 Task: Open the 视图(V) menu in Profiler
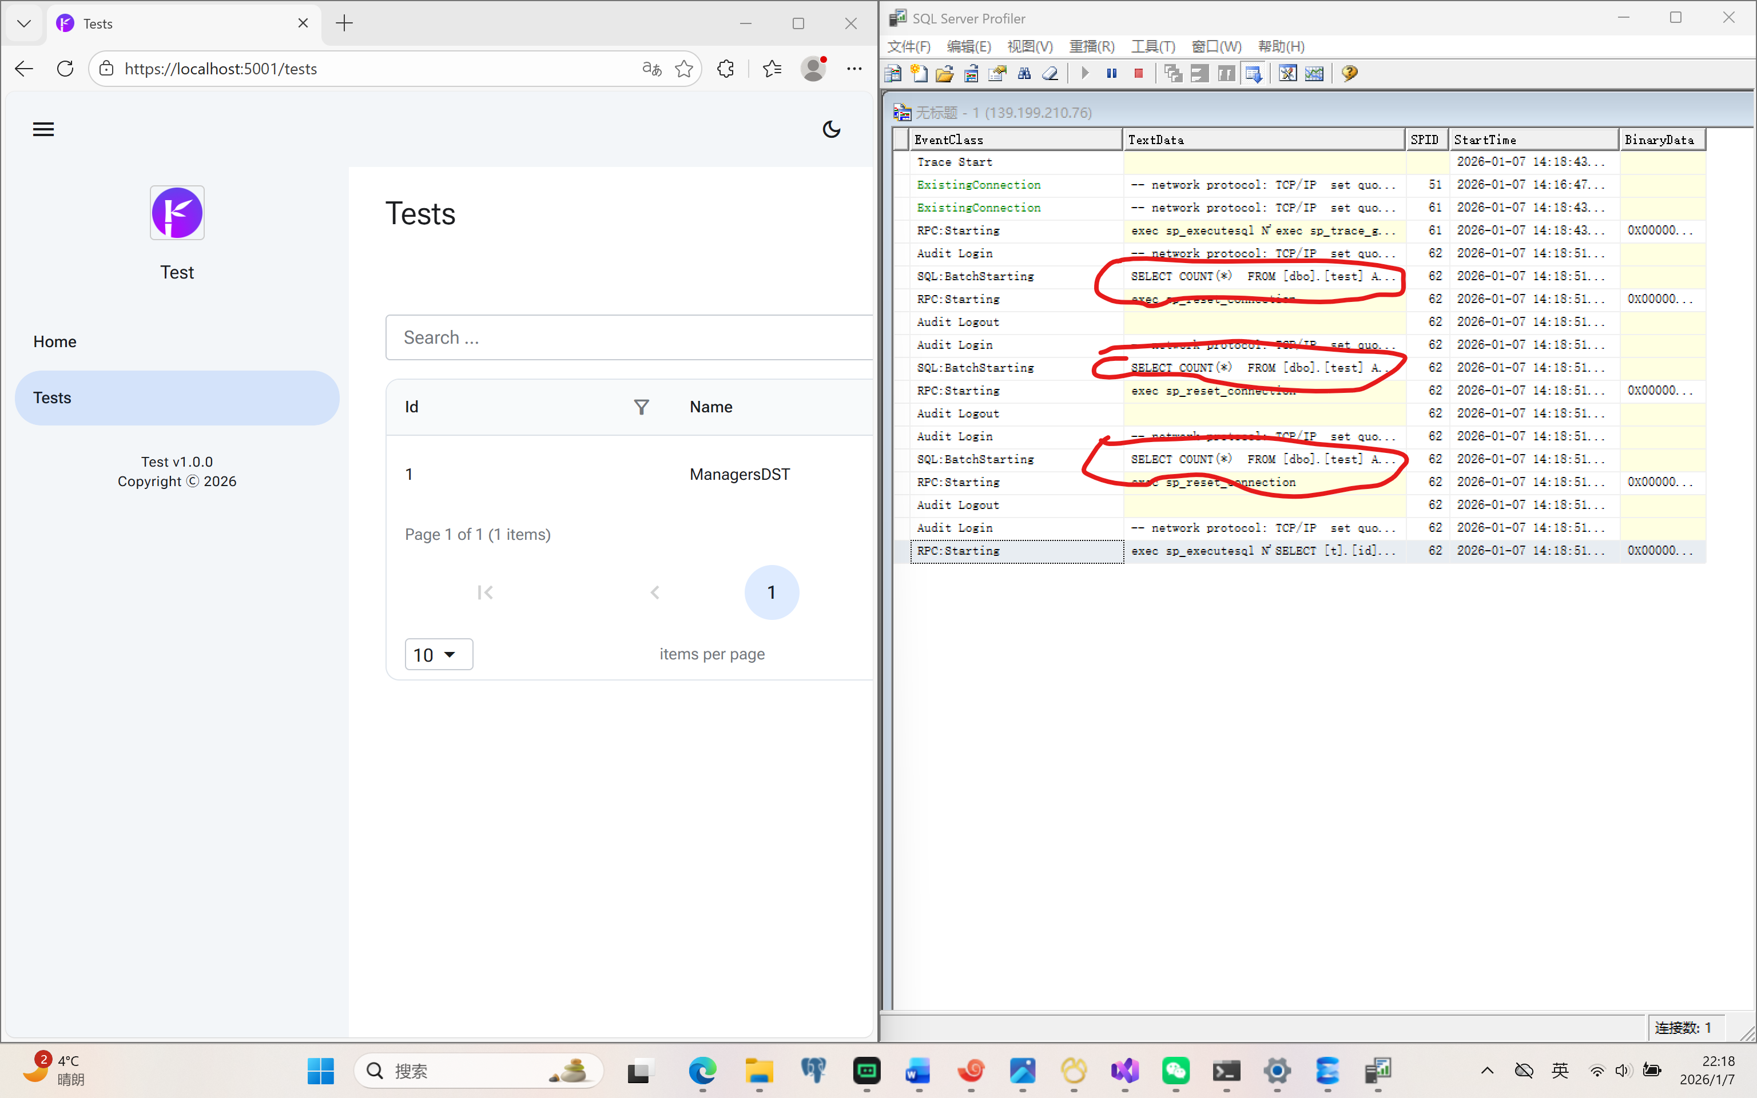click(x=1029, y=46)
